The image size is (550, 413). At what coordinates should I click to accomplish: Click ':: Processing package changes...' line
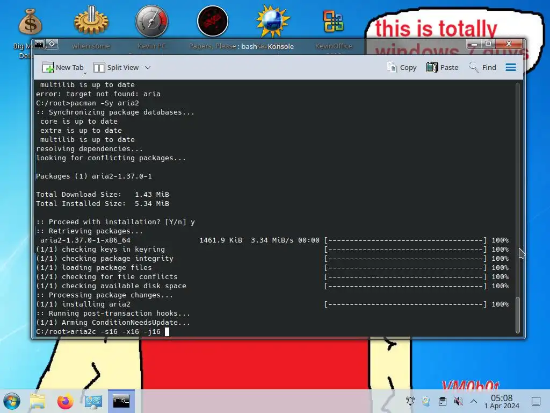click(x=105, y=295)
